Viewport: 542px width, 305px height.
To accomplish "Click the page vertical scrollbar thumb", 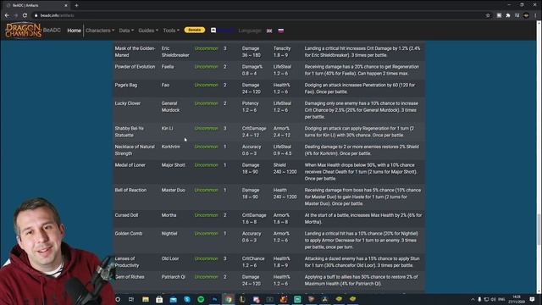I will click(x=539, y=230).
